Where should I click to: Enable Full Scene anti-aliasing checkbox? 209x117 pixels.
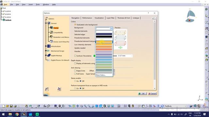(75, 74)
